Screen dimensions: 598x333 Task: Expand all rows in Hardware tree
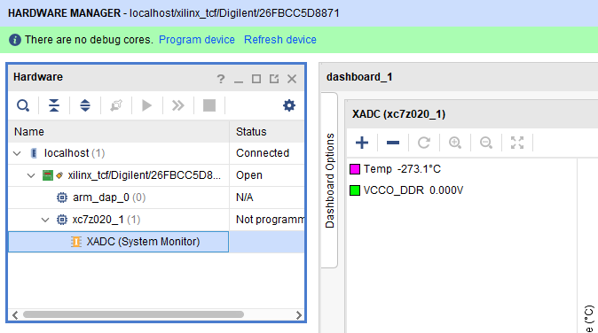[85, 105]
